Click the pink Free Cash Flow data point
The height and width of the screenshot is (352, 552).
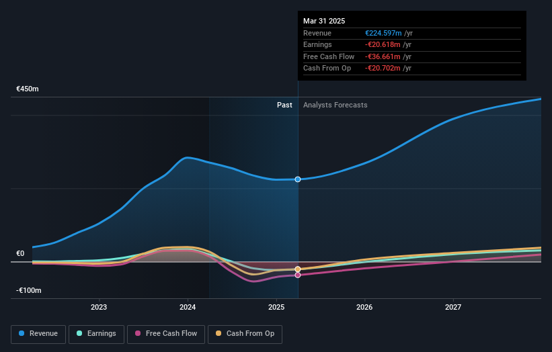click(298, 275)
